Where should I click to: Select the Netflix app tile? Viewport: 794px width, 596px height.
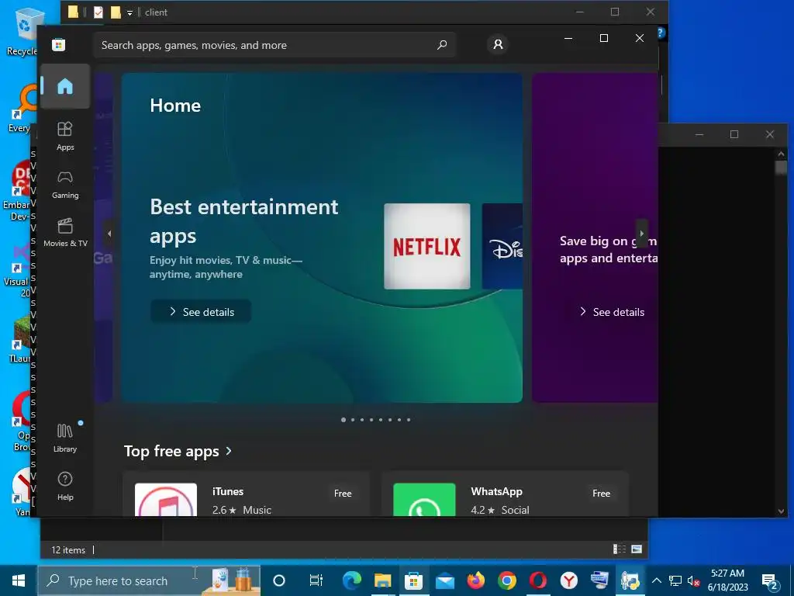click(x=427, y=246)
